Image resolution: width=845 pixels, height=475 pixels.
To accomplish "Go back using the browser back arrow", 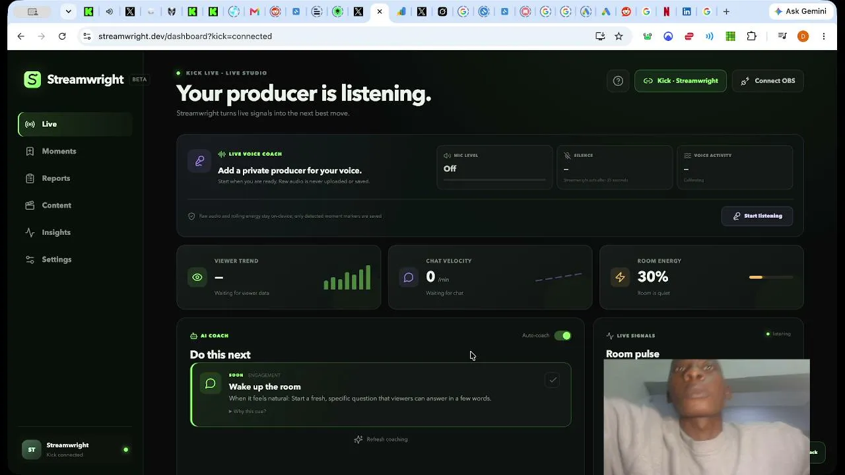I will click(21, 36).
